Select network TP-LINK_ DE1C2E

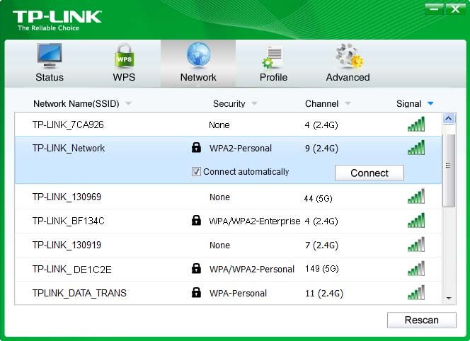[x=228, y=269]
